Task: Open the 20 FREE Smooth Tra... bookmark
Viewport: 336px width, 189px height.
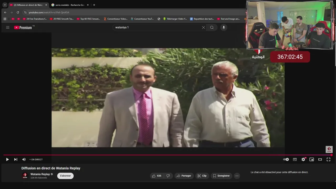Action: [62, 19]
